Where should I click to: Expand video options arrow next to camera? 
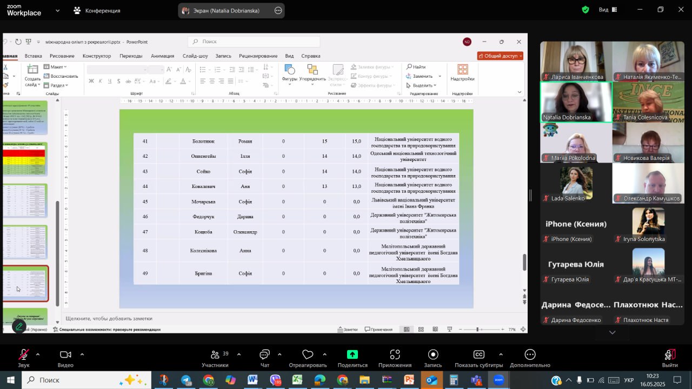[82, 354]
